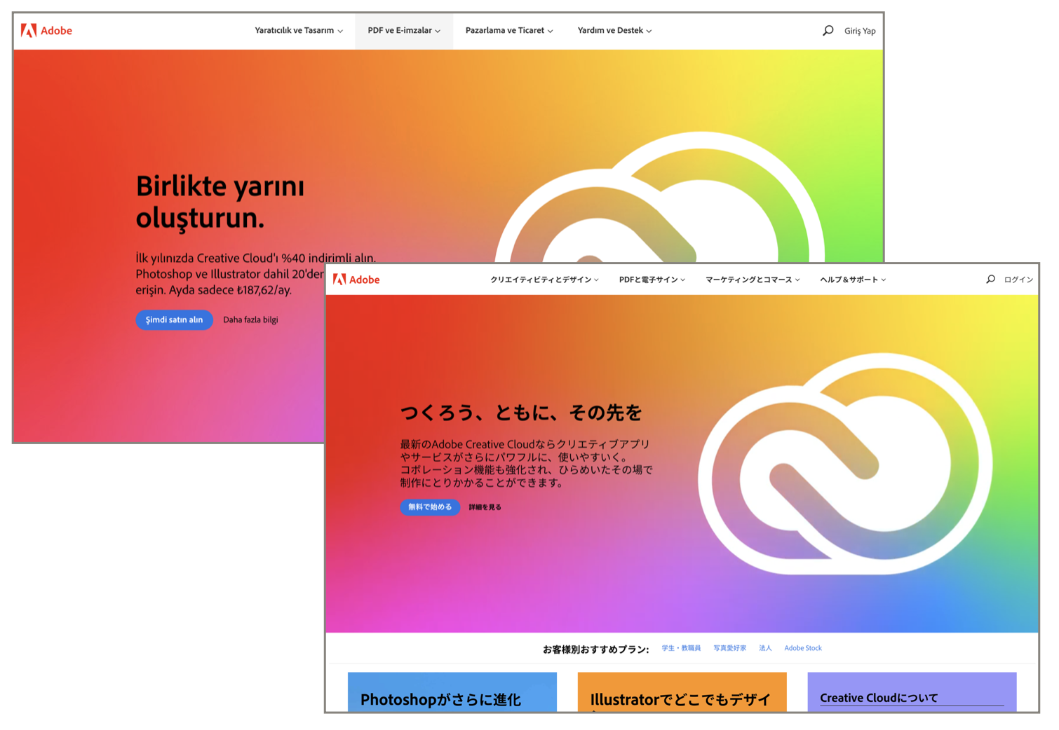Open search in the Turkish Adobe window
The image size is (1059, 730).
pos(828,31)
